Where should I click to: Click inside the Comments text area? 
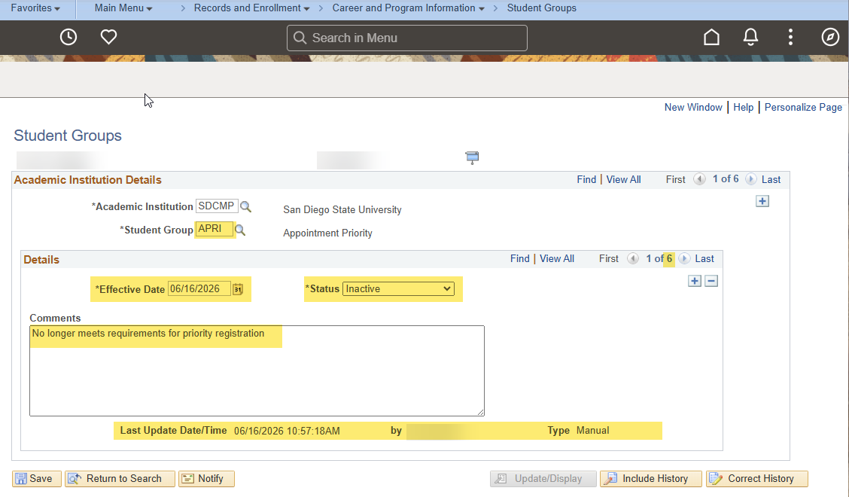(x=257, y=370)
